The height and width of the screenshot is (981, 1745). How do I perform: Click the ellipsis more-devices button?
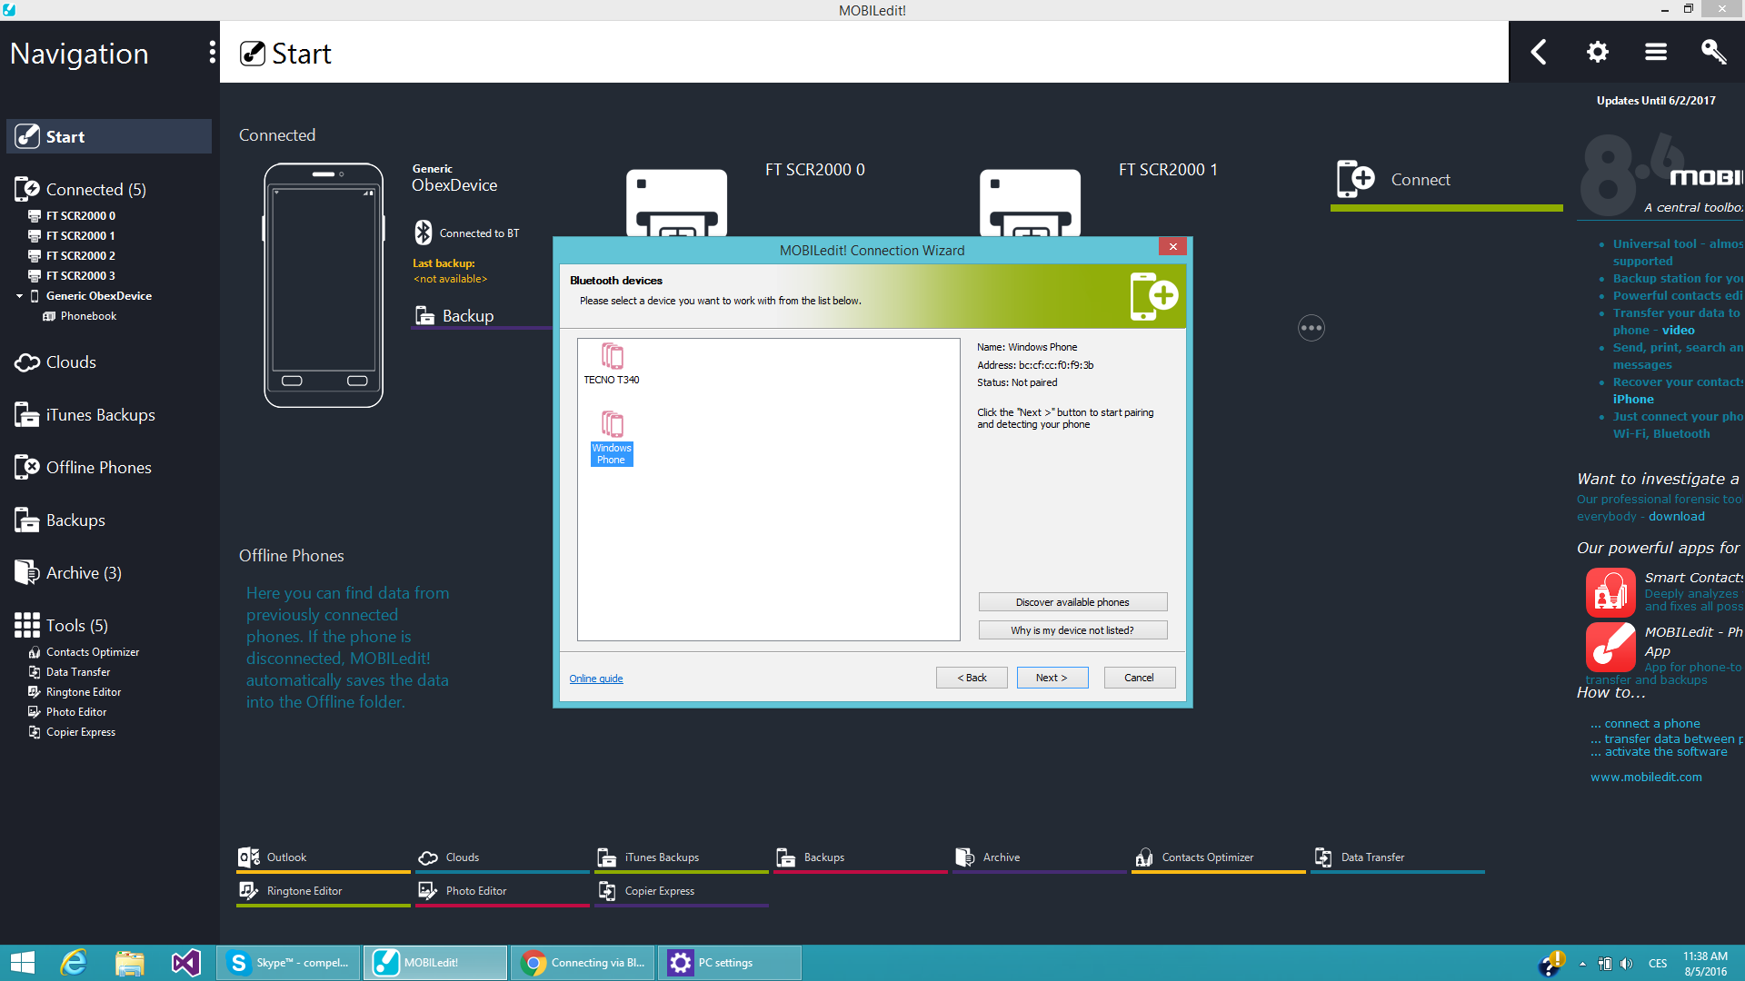[x=1311, y=328]
